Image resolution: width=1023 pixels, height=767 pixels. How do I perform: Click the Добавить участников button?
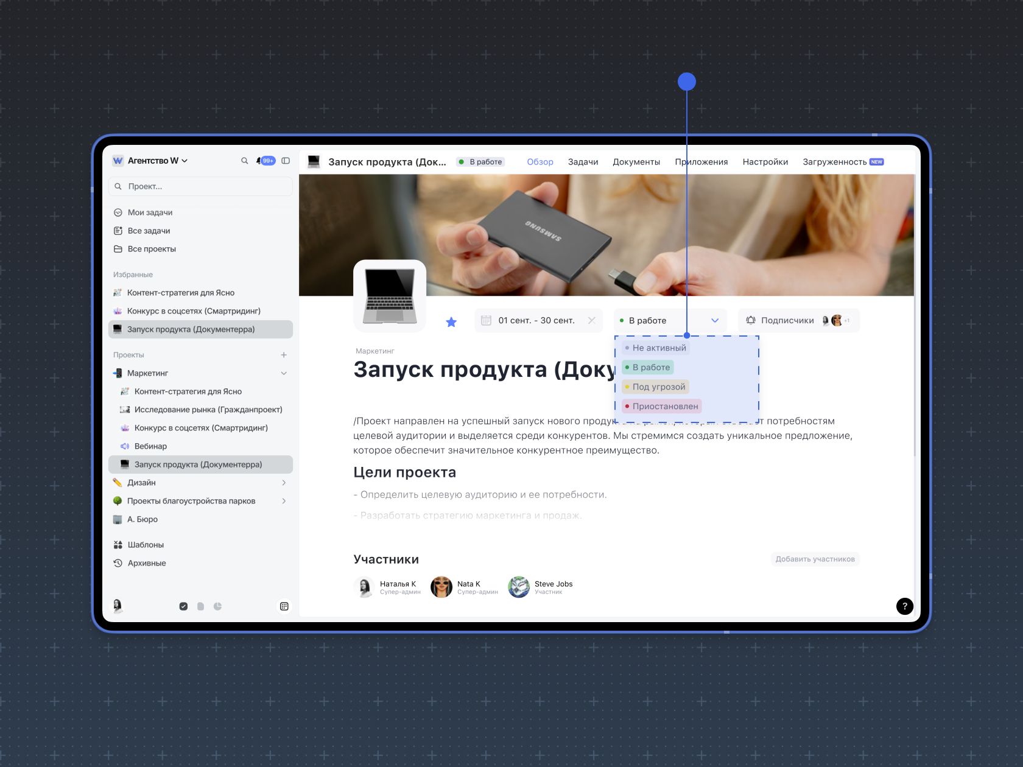(x=815, y=559)
